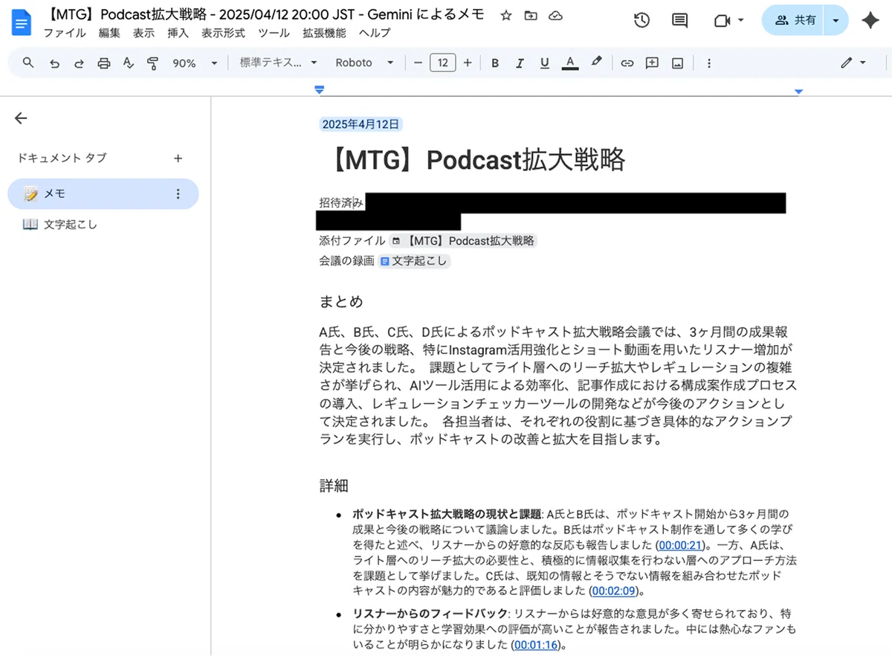Open attached 【MTG】Podcast拡大戦略 event chip
Screen dimensions: 892x656
(x=463, y=241)
